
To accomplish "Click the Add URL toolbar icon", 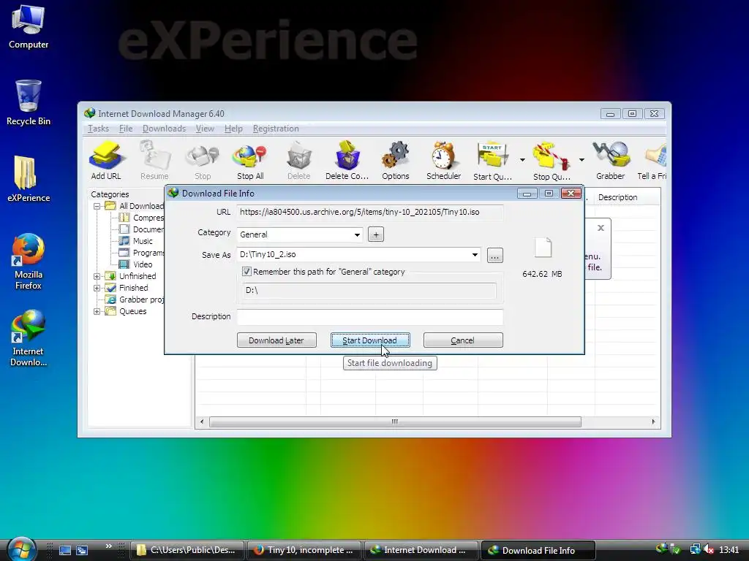I will pos(106,161).
